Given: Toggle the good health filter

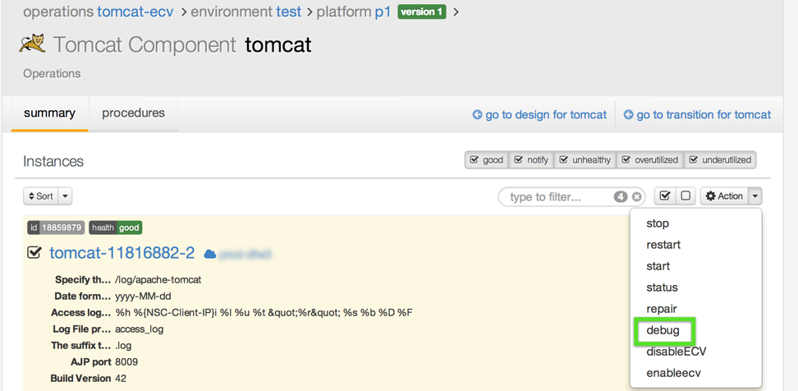Looking at the screenshot, I should [x=487, y=160].
